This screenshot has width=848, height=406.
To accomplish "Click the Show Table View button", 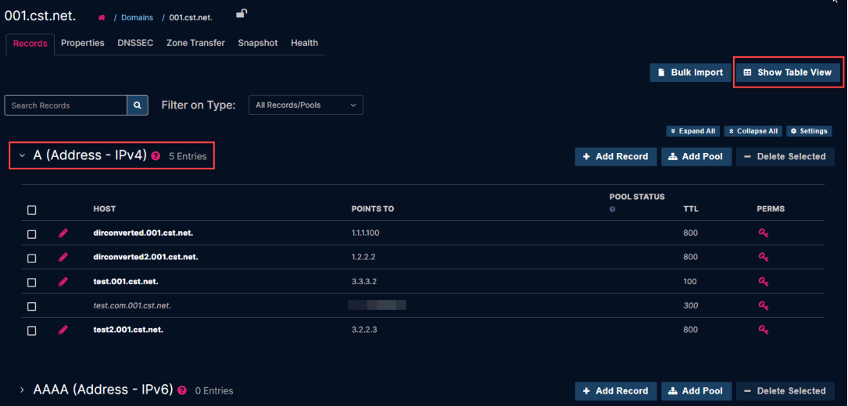I will click(x=787, y=73).
